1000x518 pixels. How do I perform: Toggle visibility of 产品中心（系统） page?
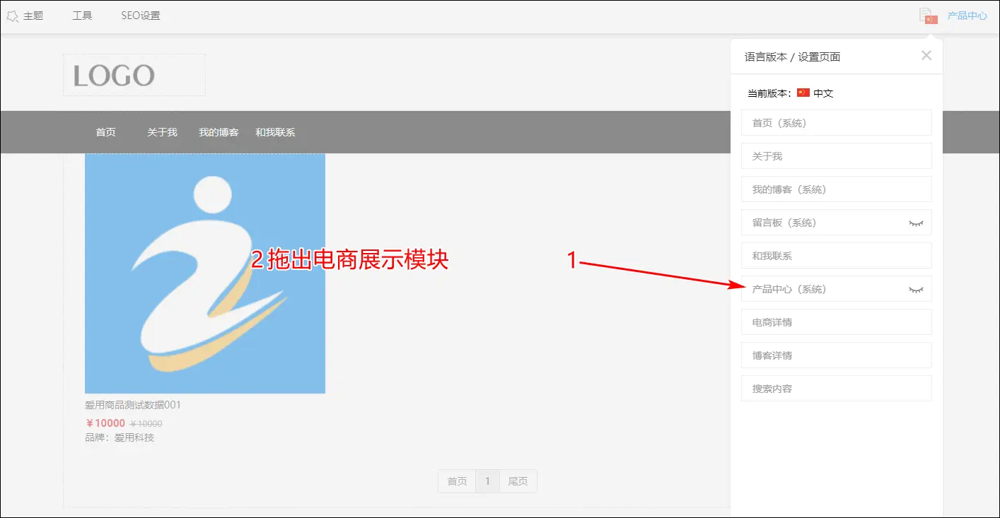click(916, 289)
